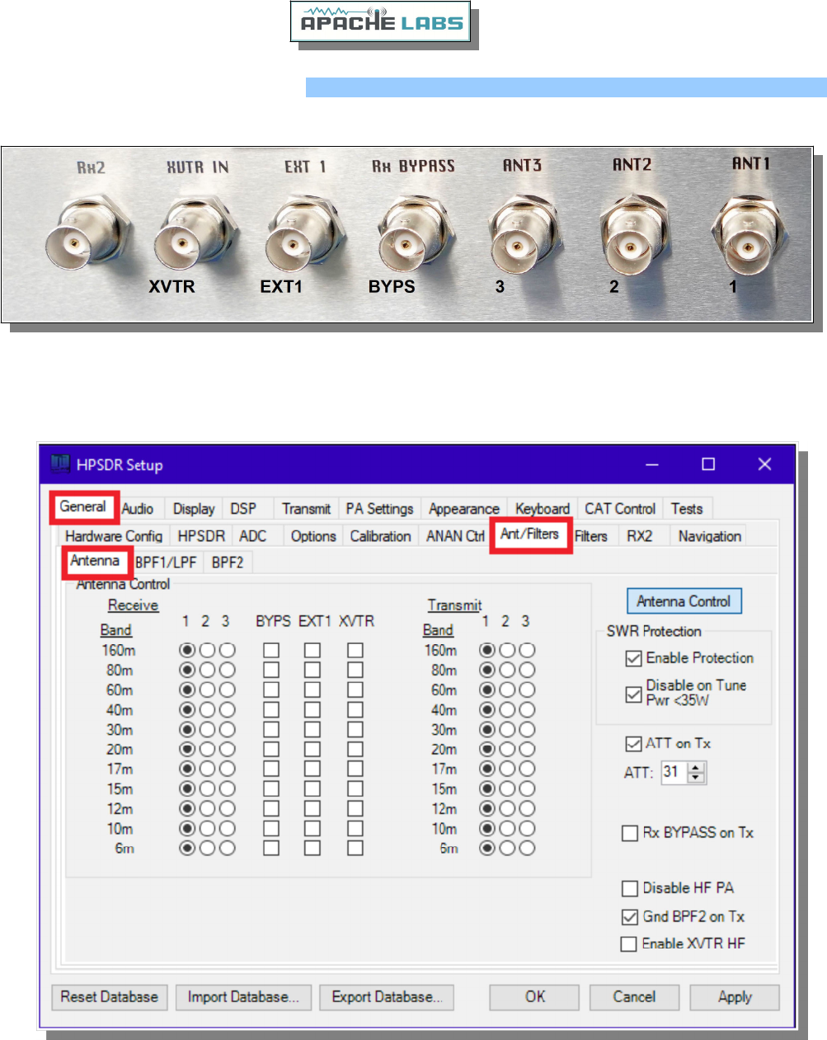Go to the Appearance tab
This screenshot has width=827, height=1040.
click(463, 509)
